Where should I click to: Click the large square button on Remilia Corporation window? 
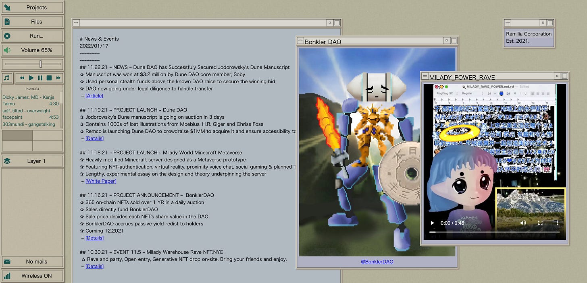[550, 23]
